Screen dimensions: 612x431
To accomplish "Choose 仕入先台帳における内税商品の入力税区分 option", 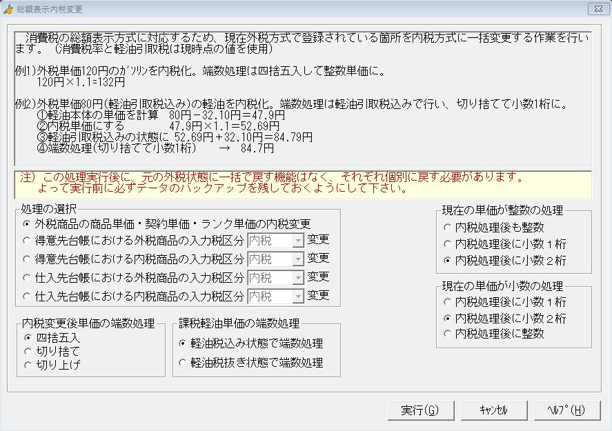I will pyautogui.click(x=27, y=297).
